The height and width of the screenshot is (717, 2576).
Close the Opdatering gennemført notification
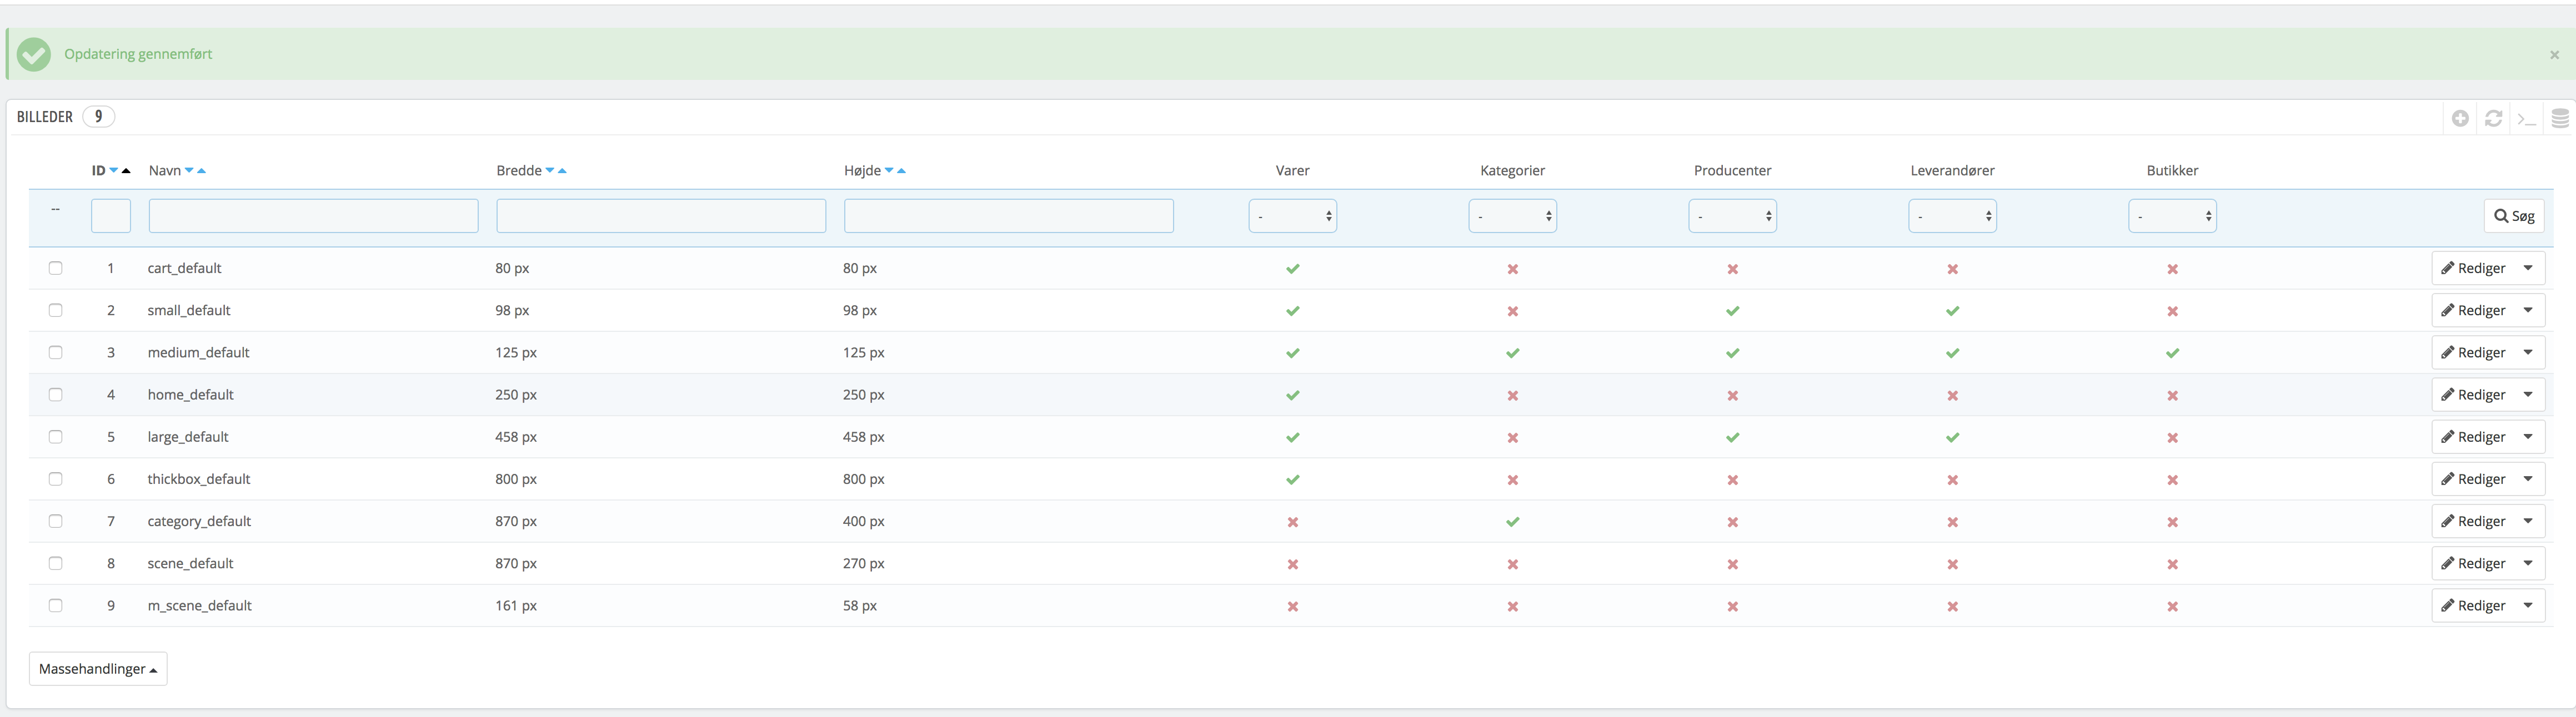click(x=2554, y=55)
